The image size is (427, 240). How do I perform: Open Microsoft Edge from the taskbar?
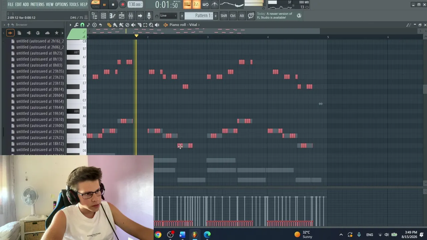pos(207,235)
